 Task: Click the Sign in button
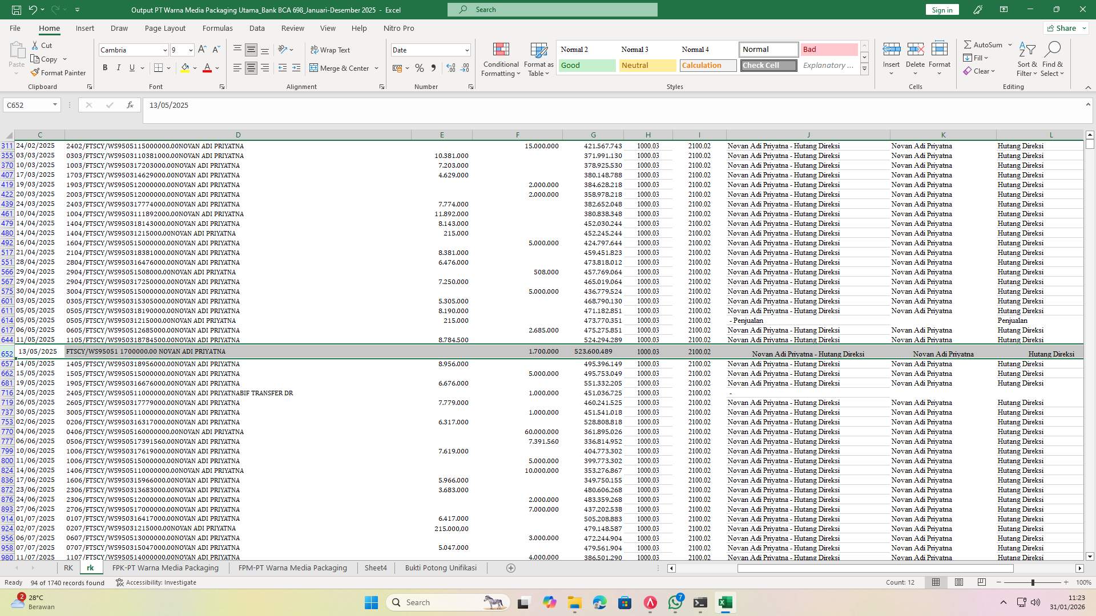click(x=941, y=9)
